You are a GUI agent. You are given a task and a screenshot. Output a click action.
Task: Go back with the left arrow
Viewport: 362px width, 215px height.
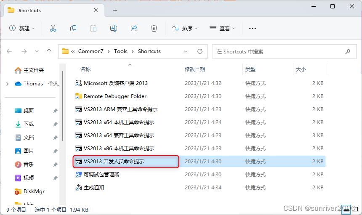point(9,51)
